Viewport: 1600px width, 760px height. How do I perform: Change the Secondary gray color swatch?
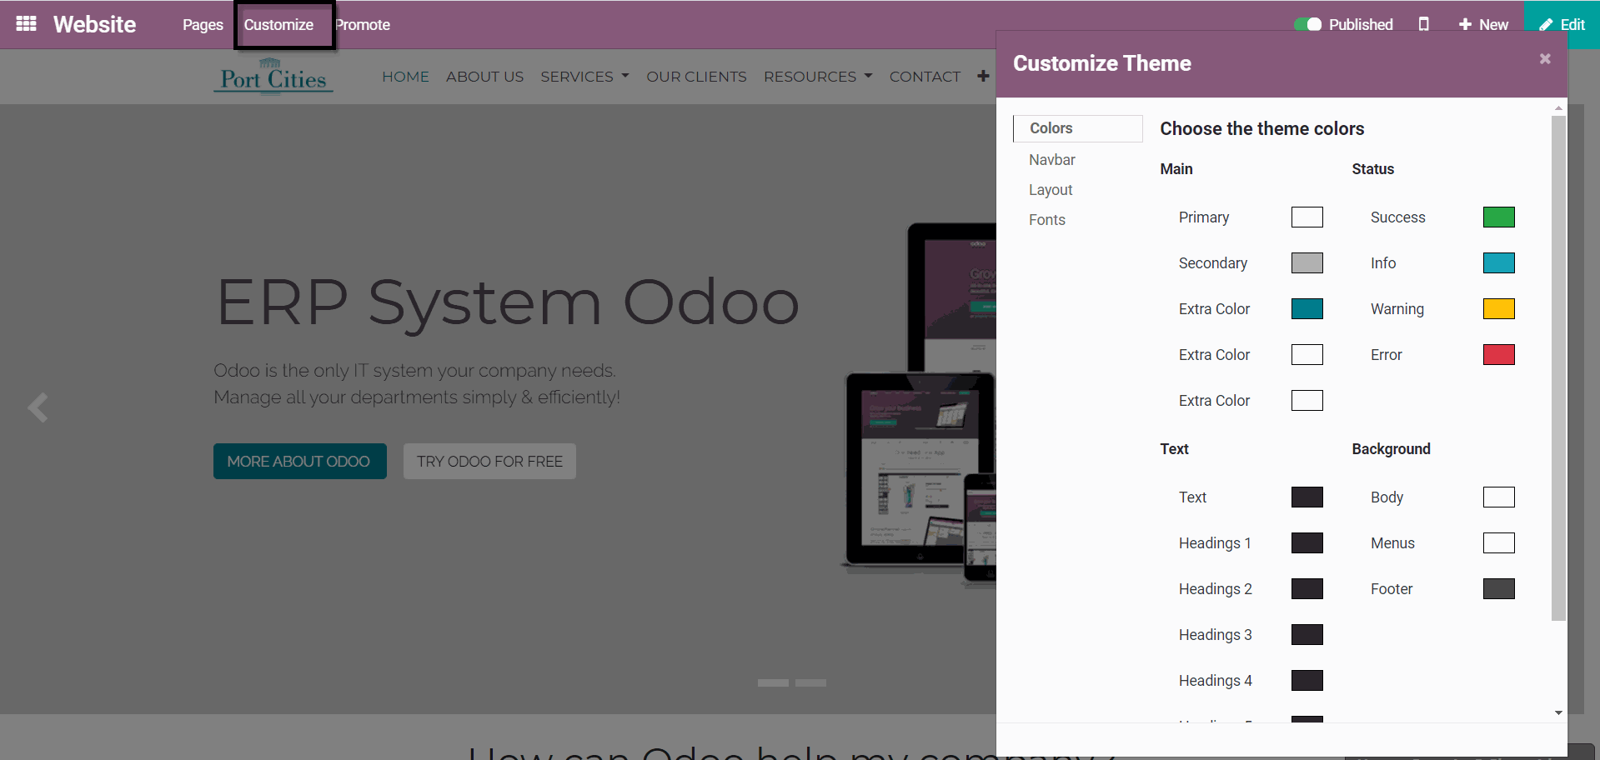point(1307,263)
